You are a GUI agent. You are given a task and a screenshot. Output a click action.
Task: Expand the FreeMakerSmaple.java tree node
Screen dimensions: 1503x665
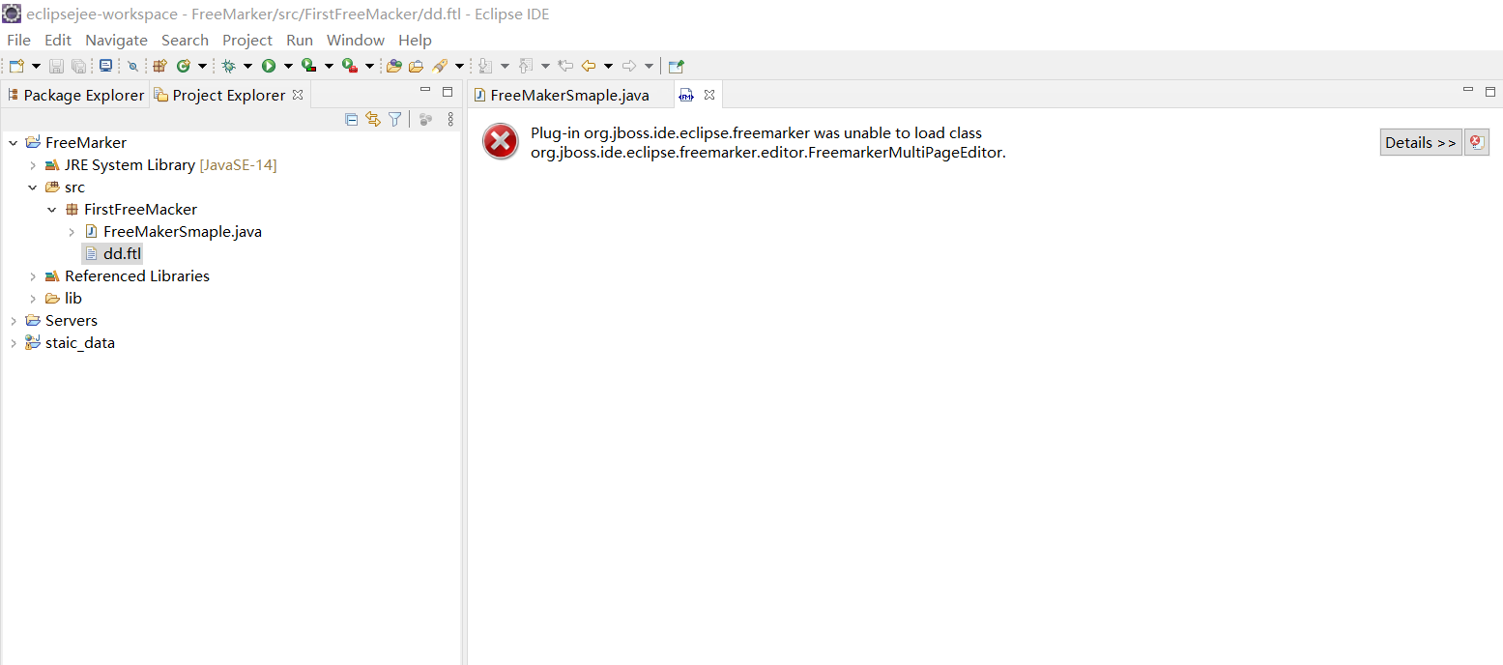[71, 232]
